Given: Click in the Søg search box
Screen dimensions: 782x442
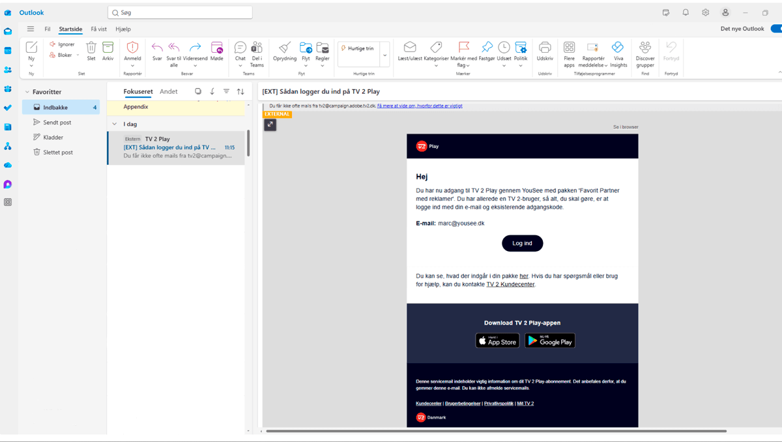Looking at the screenshot, I should click(x=180, y=12).
